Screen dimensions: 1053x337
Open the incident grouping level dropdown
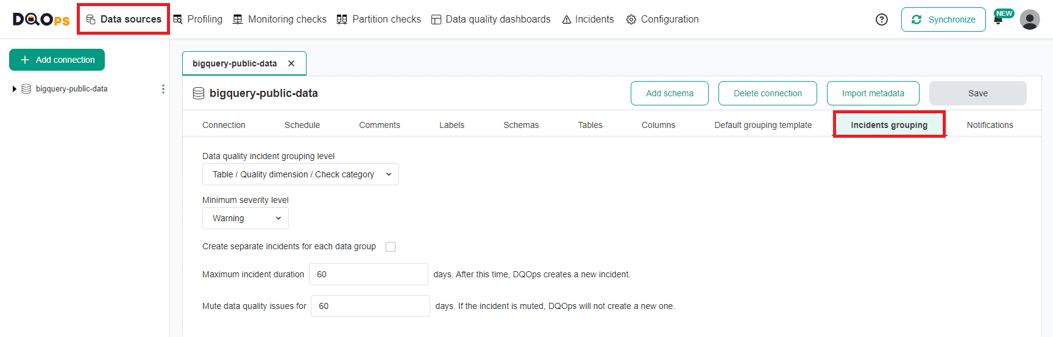click(300, 174)
